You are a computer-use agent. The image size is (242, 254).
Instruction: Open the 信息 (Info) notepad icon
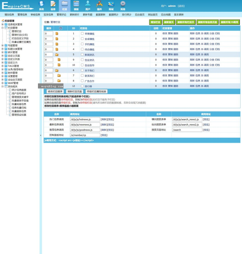click(x=53, y=4)
